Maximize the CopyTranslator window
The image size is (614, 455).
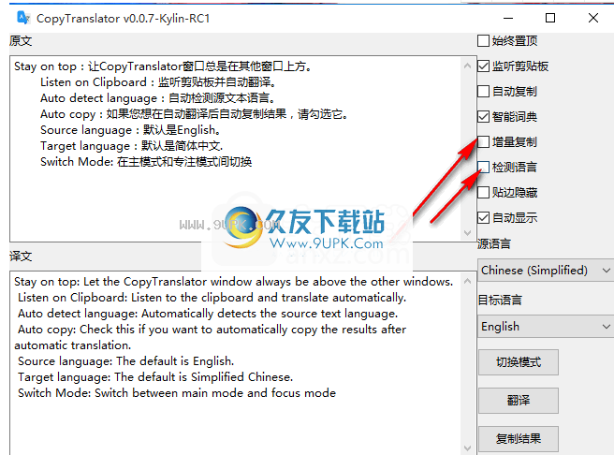point(550,18)
